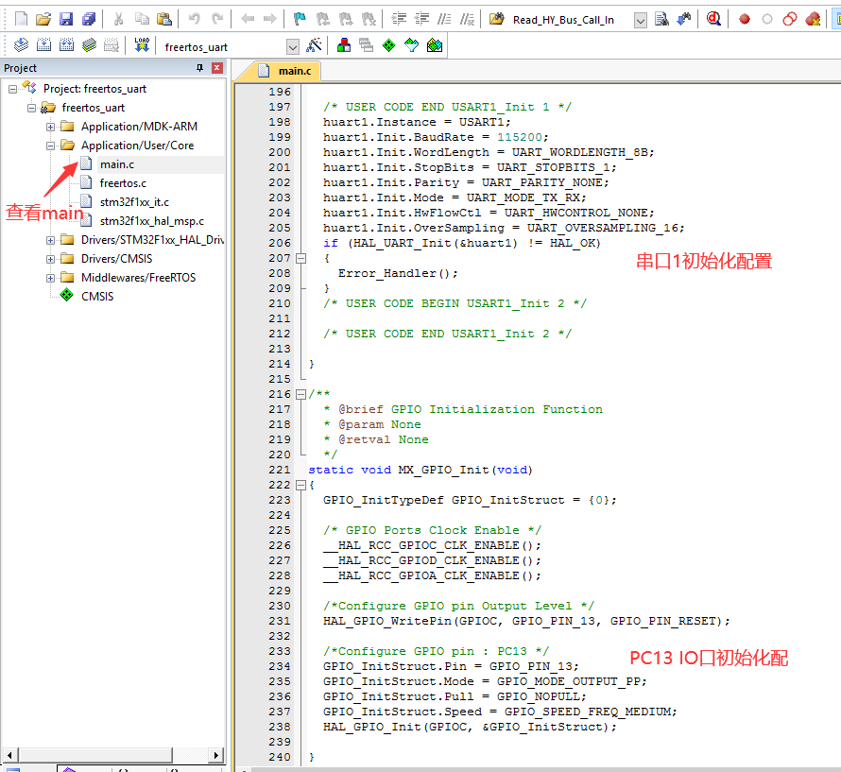Download to flash LOAD icon
Viewport: 841px width, 772px height.
(x=142, y=45)
